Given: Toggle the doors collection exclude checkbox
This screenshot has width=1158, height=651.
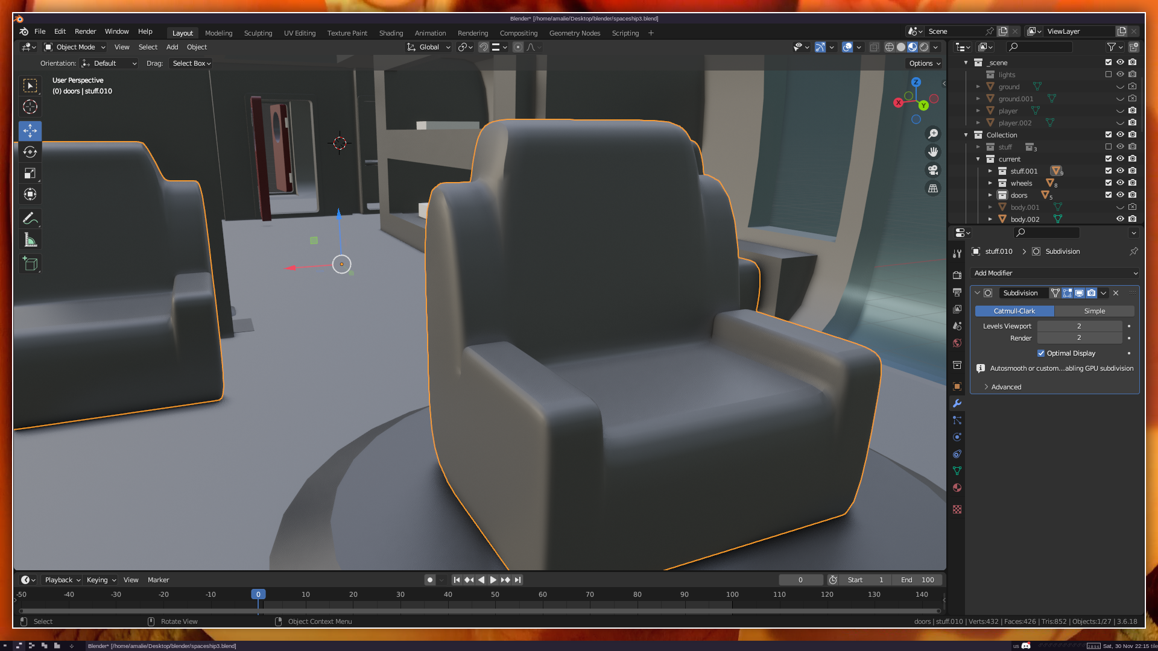Looking at the screenshot, I should (1109, 195).
